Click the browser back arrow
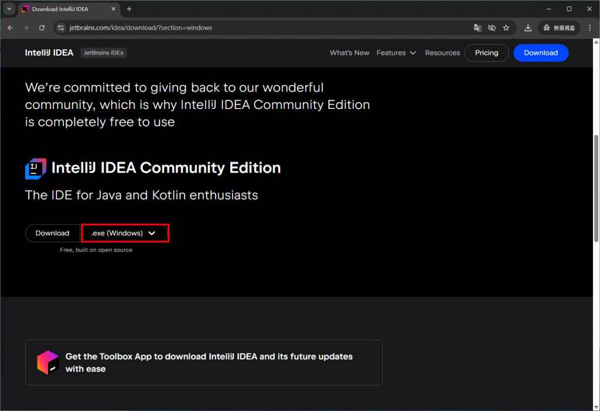The image size is (600, 411). point(11,28)
